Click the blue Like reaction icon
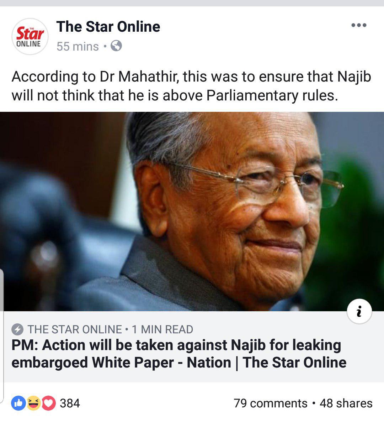 click(x=18, y=403)
